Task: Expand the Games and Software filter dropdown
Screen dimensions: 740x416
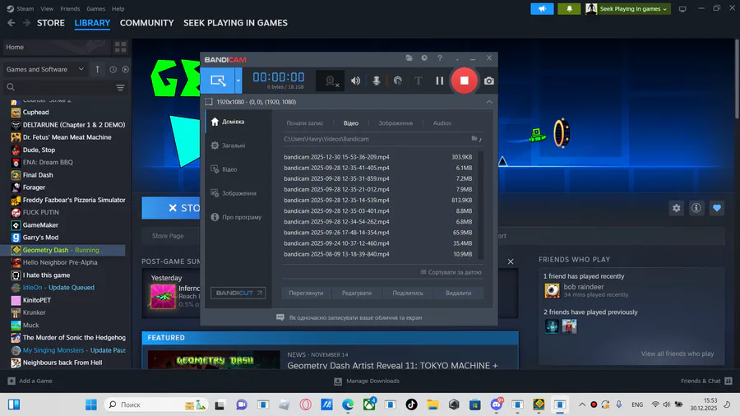Action: tap(45, 69)
